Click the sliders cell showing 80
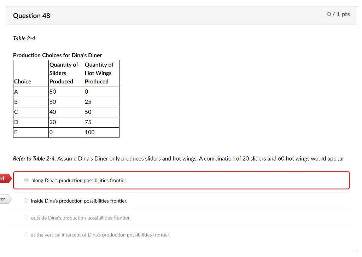 tap(66, 92)
